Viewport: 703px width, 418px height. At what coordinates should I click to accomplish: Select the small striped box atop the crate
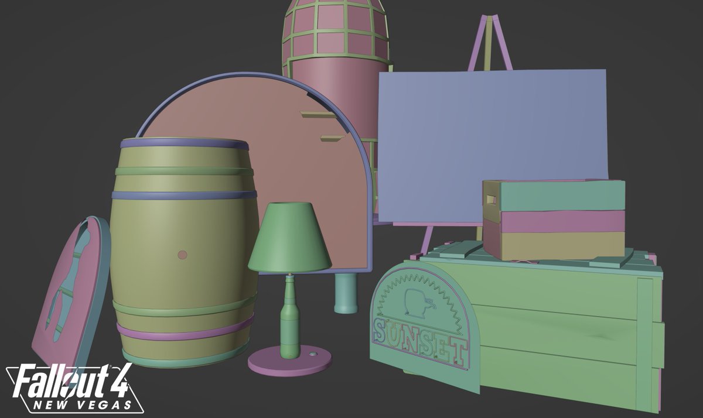point(554,220)
